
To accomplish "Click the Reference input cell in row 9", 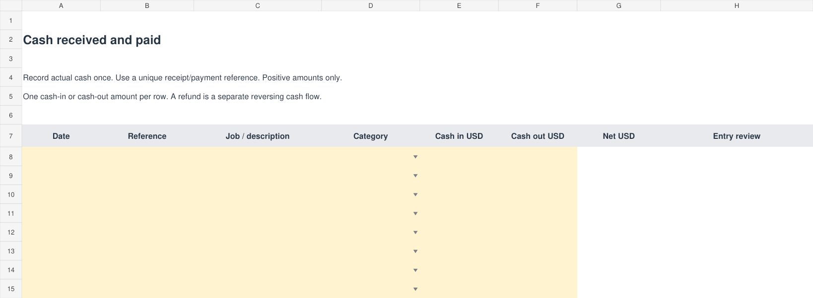I will point(147,176).
